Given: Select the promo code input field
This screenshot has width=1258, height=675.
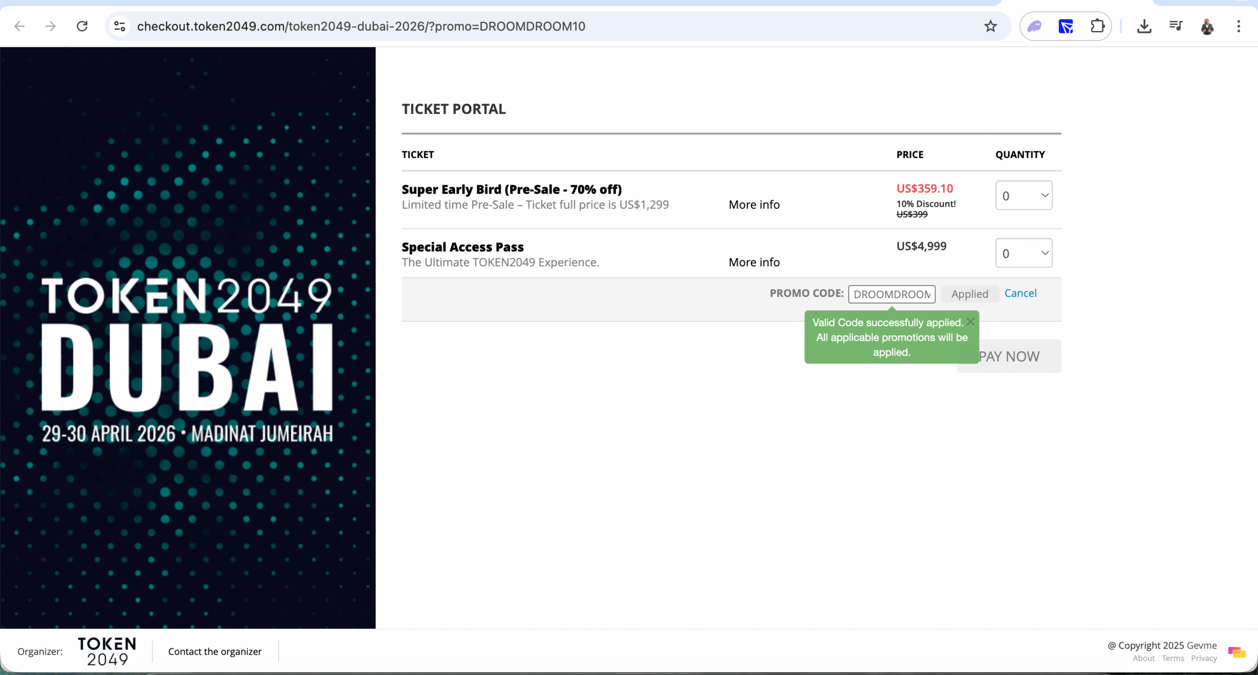Looking at the screenshot, I should click(892, 294).
